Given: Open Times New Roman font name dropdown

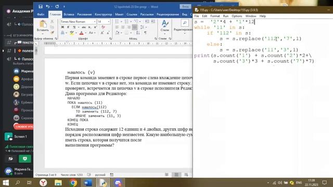Looking at the screenshot, I should 95,22.
